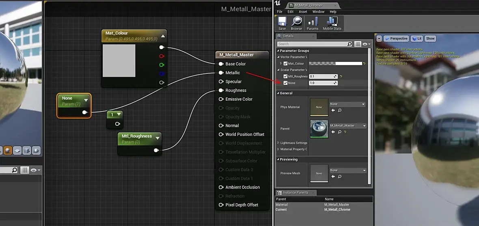
Task: Click output pin of constant 1 node
Action: point(117,124)
